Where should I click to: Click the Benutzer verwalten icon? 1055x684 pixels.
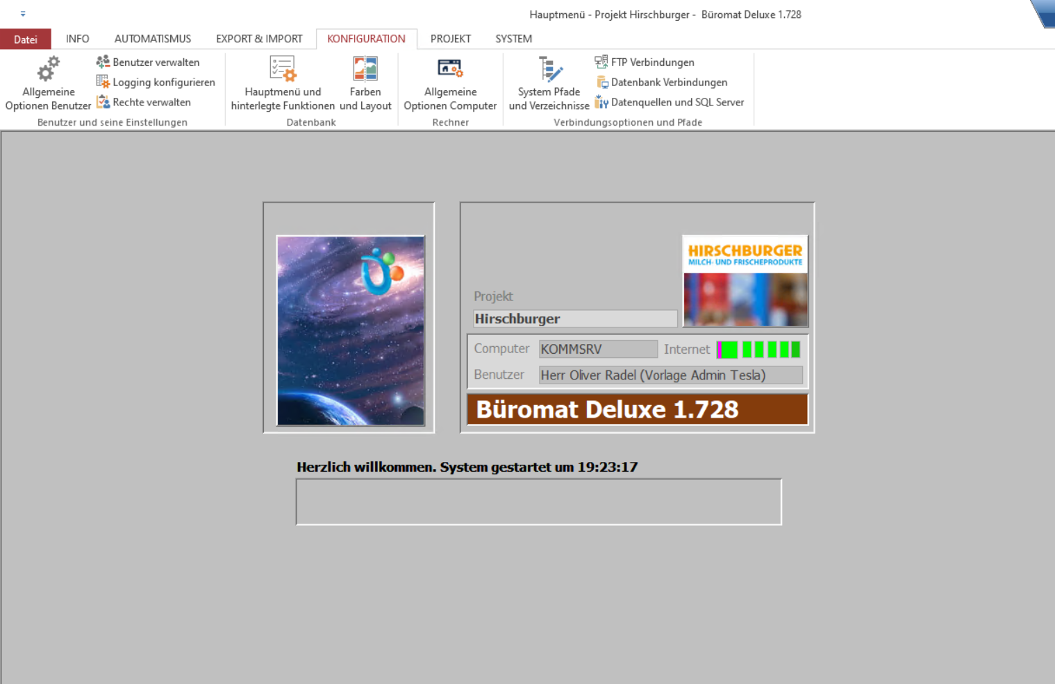(x=103, y=62)
